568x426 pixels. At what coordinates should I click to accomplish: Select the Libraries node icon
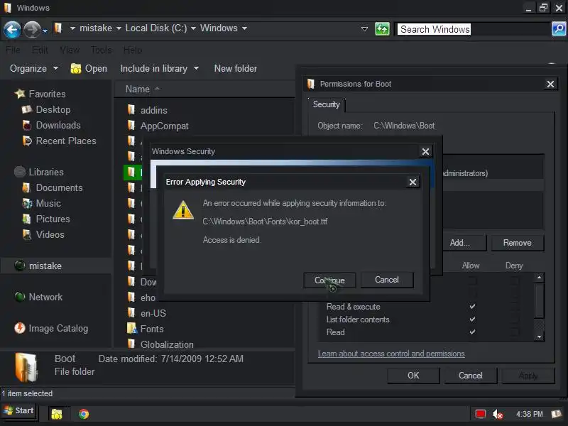[x=20, y=172]
